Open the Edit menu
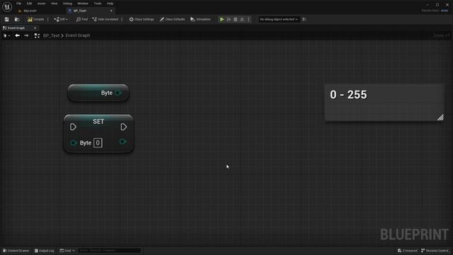 [29, 4]
